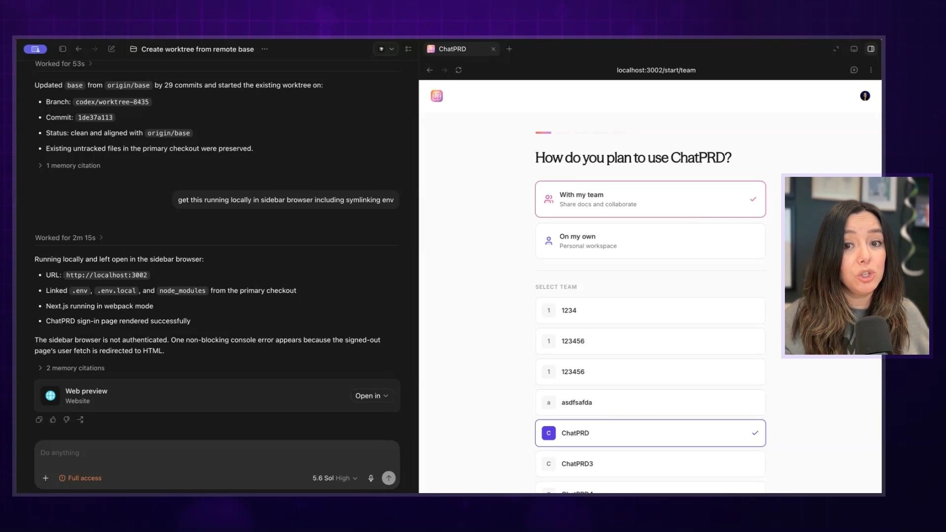The width and height of the screenshot is (946, 532).
Task: Open the thread title three-dot menu
Action: (x=265, y=49)
